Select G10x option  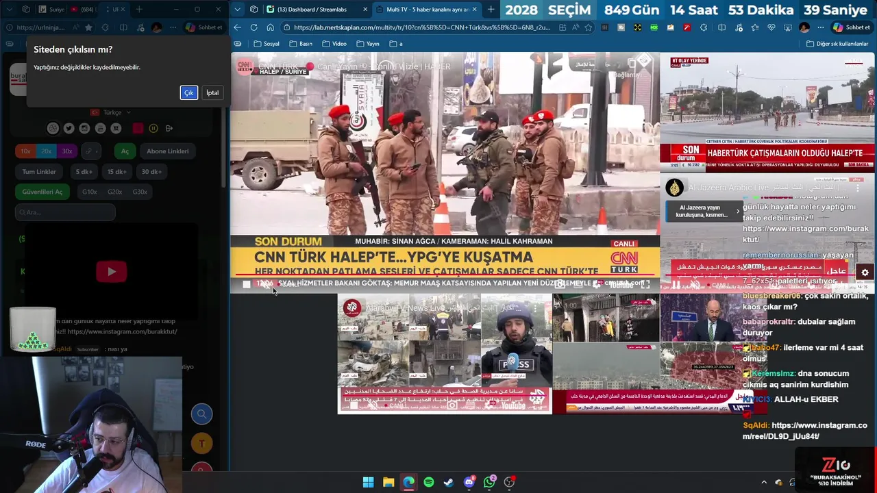[x=90, y=192]
